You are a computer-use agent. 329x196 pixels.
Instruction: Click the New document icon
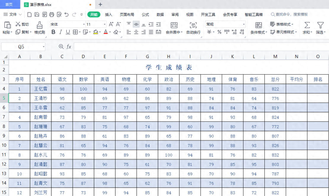[30, 14]
